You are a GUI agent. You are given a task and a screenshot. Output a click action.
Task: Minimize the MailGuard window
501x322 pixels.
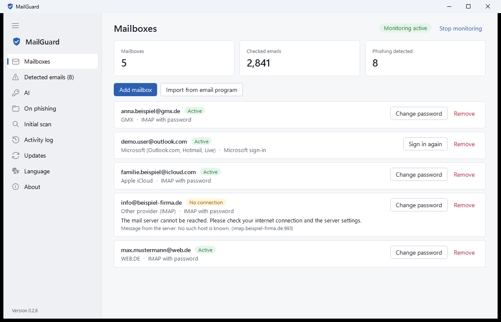point(449,6)
